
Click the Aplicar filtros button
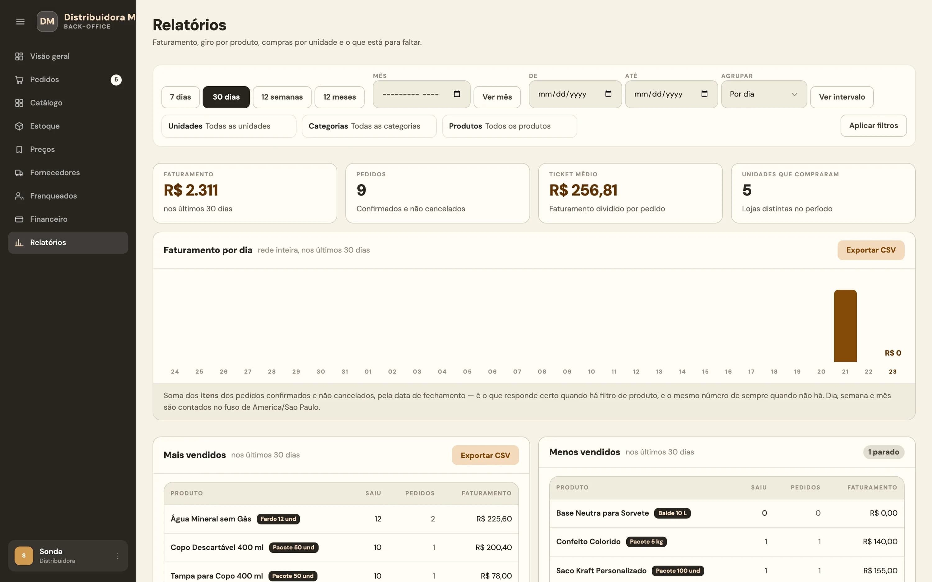874,125
